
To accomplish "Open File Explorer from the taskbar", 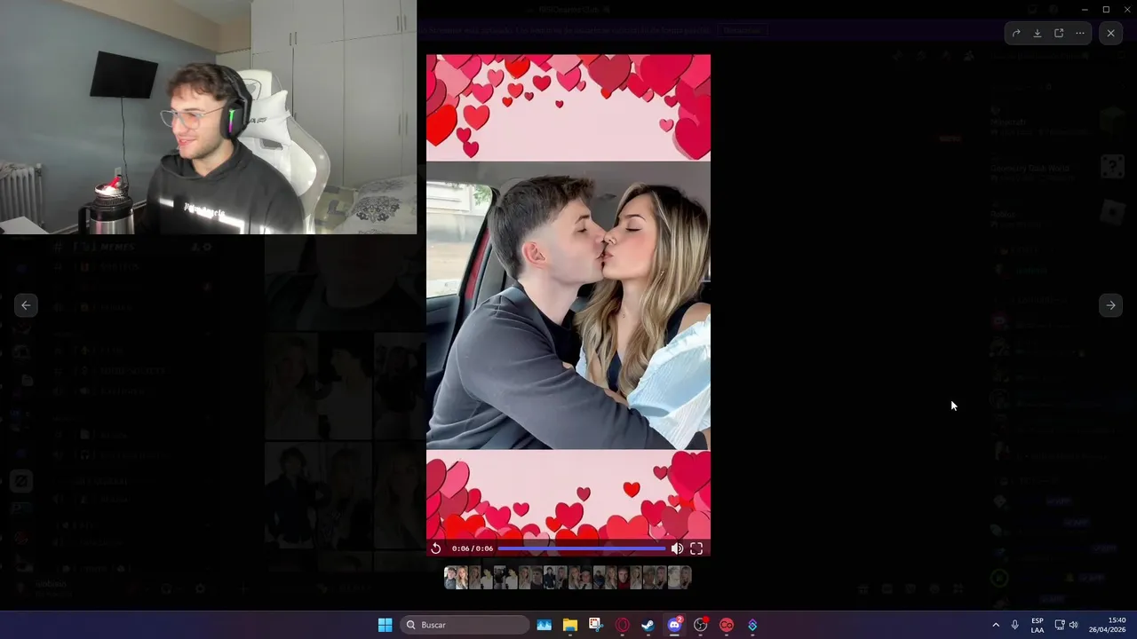I will click(x=570, y=625).
